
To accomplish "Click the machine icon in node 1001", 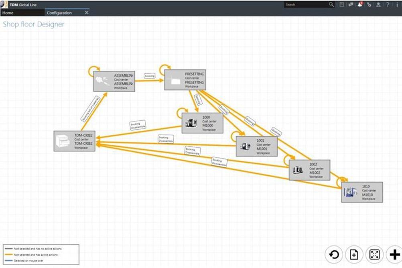I will 246,146.
